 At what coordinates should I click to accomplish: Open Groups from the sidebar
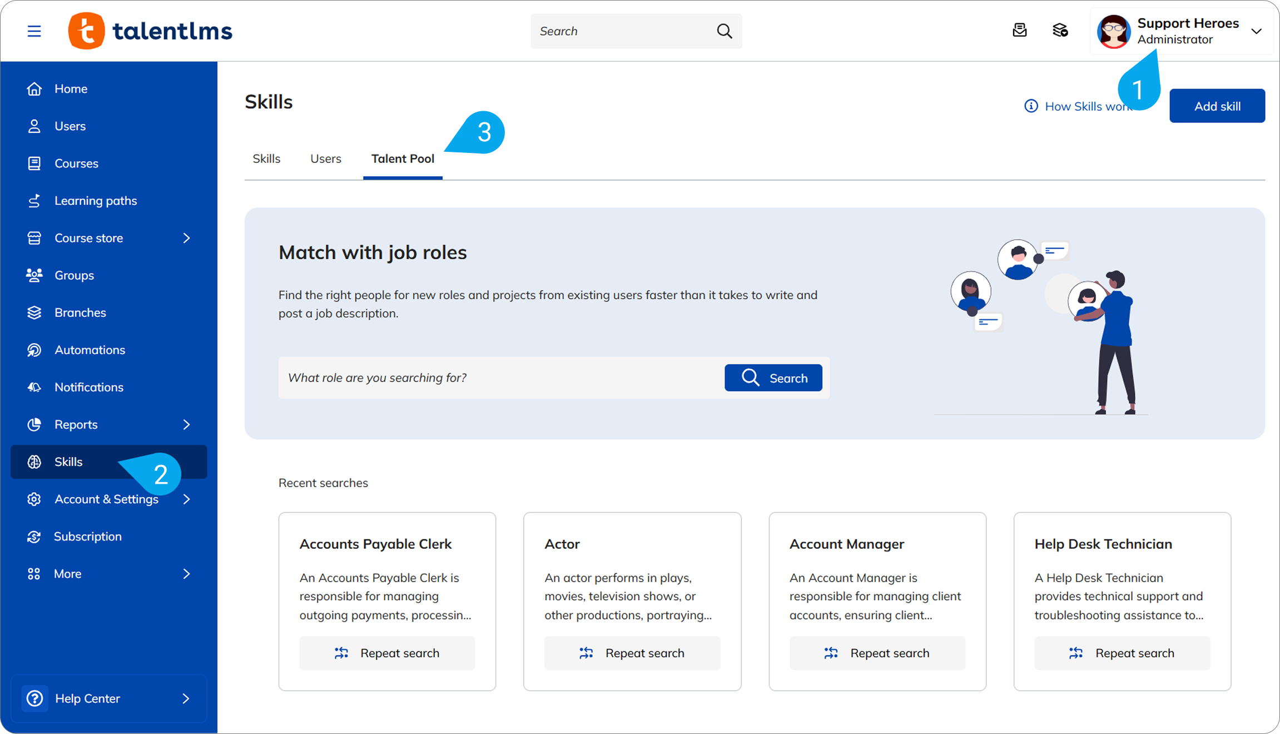74,275
